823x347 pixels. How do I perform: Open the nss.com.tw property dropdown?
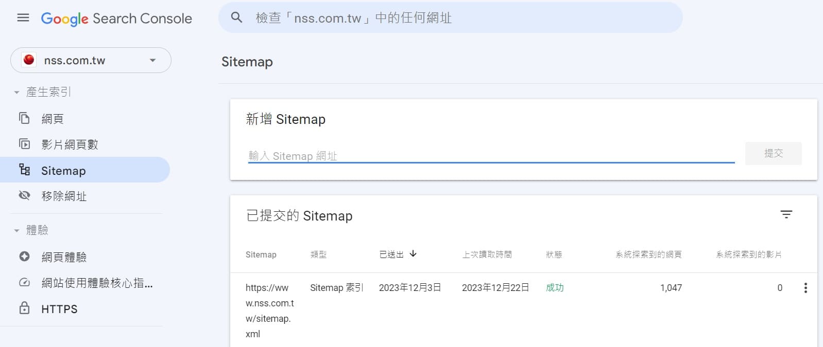[91, 60]
